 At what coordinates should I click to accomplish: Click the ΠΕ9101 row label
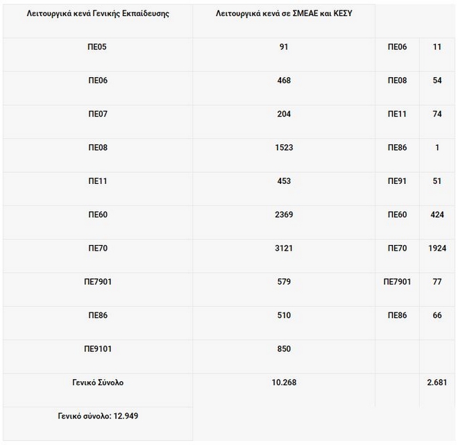pos(98,349)
